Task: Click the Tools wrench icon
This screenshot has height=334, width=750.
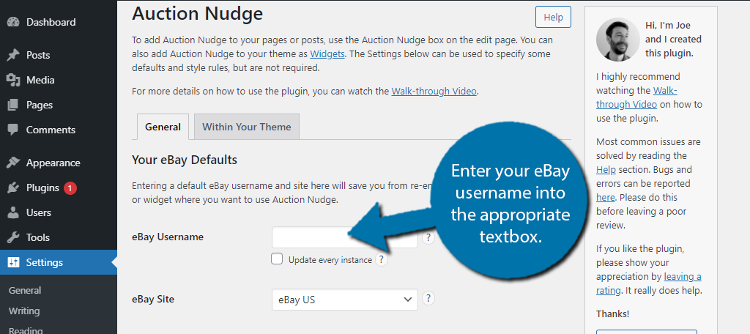Action: [13, 237]
